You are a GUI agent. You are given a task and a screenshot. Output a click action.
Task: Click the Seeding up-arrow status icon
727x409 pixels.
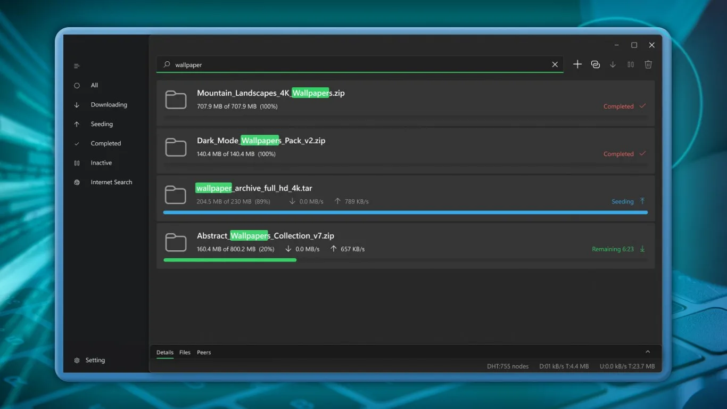coord(642,201)
